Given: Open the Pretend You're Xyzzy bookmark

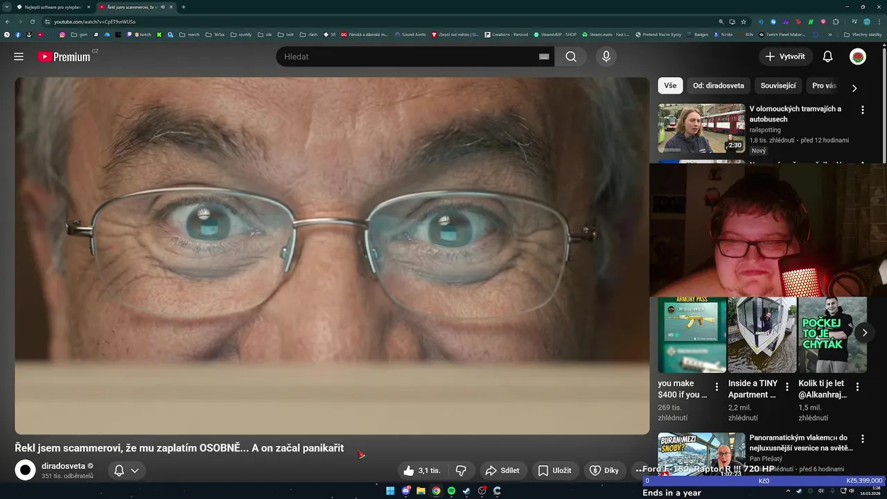Looking at the screenshot, I should pos(658,34).
